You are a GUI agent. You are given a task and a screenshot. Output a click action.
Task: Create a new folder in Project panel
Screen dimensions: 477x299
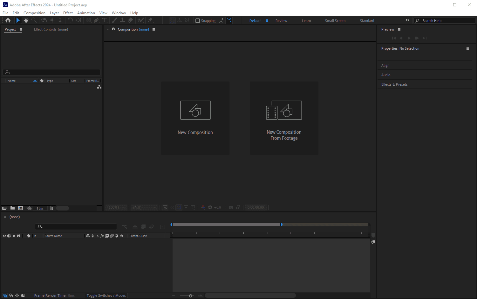(x=12, y=208)
